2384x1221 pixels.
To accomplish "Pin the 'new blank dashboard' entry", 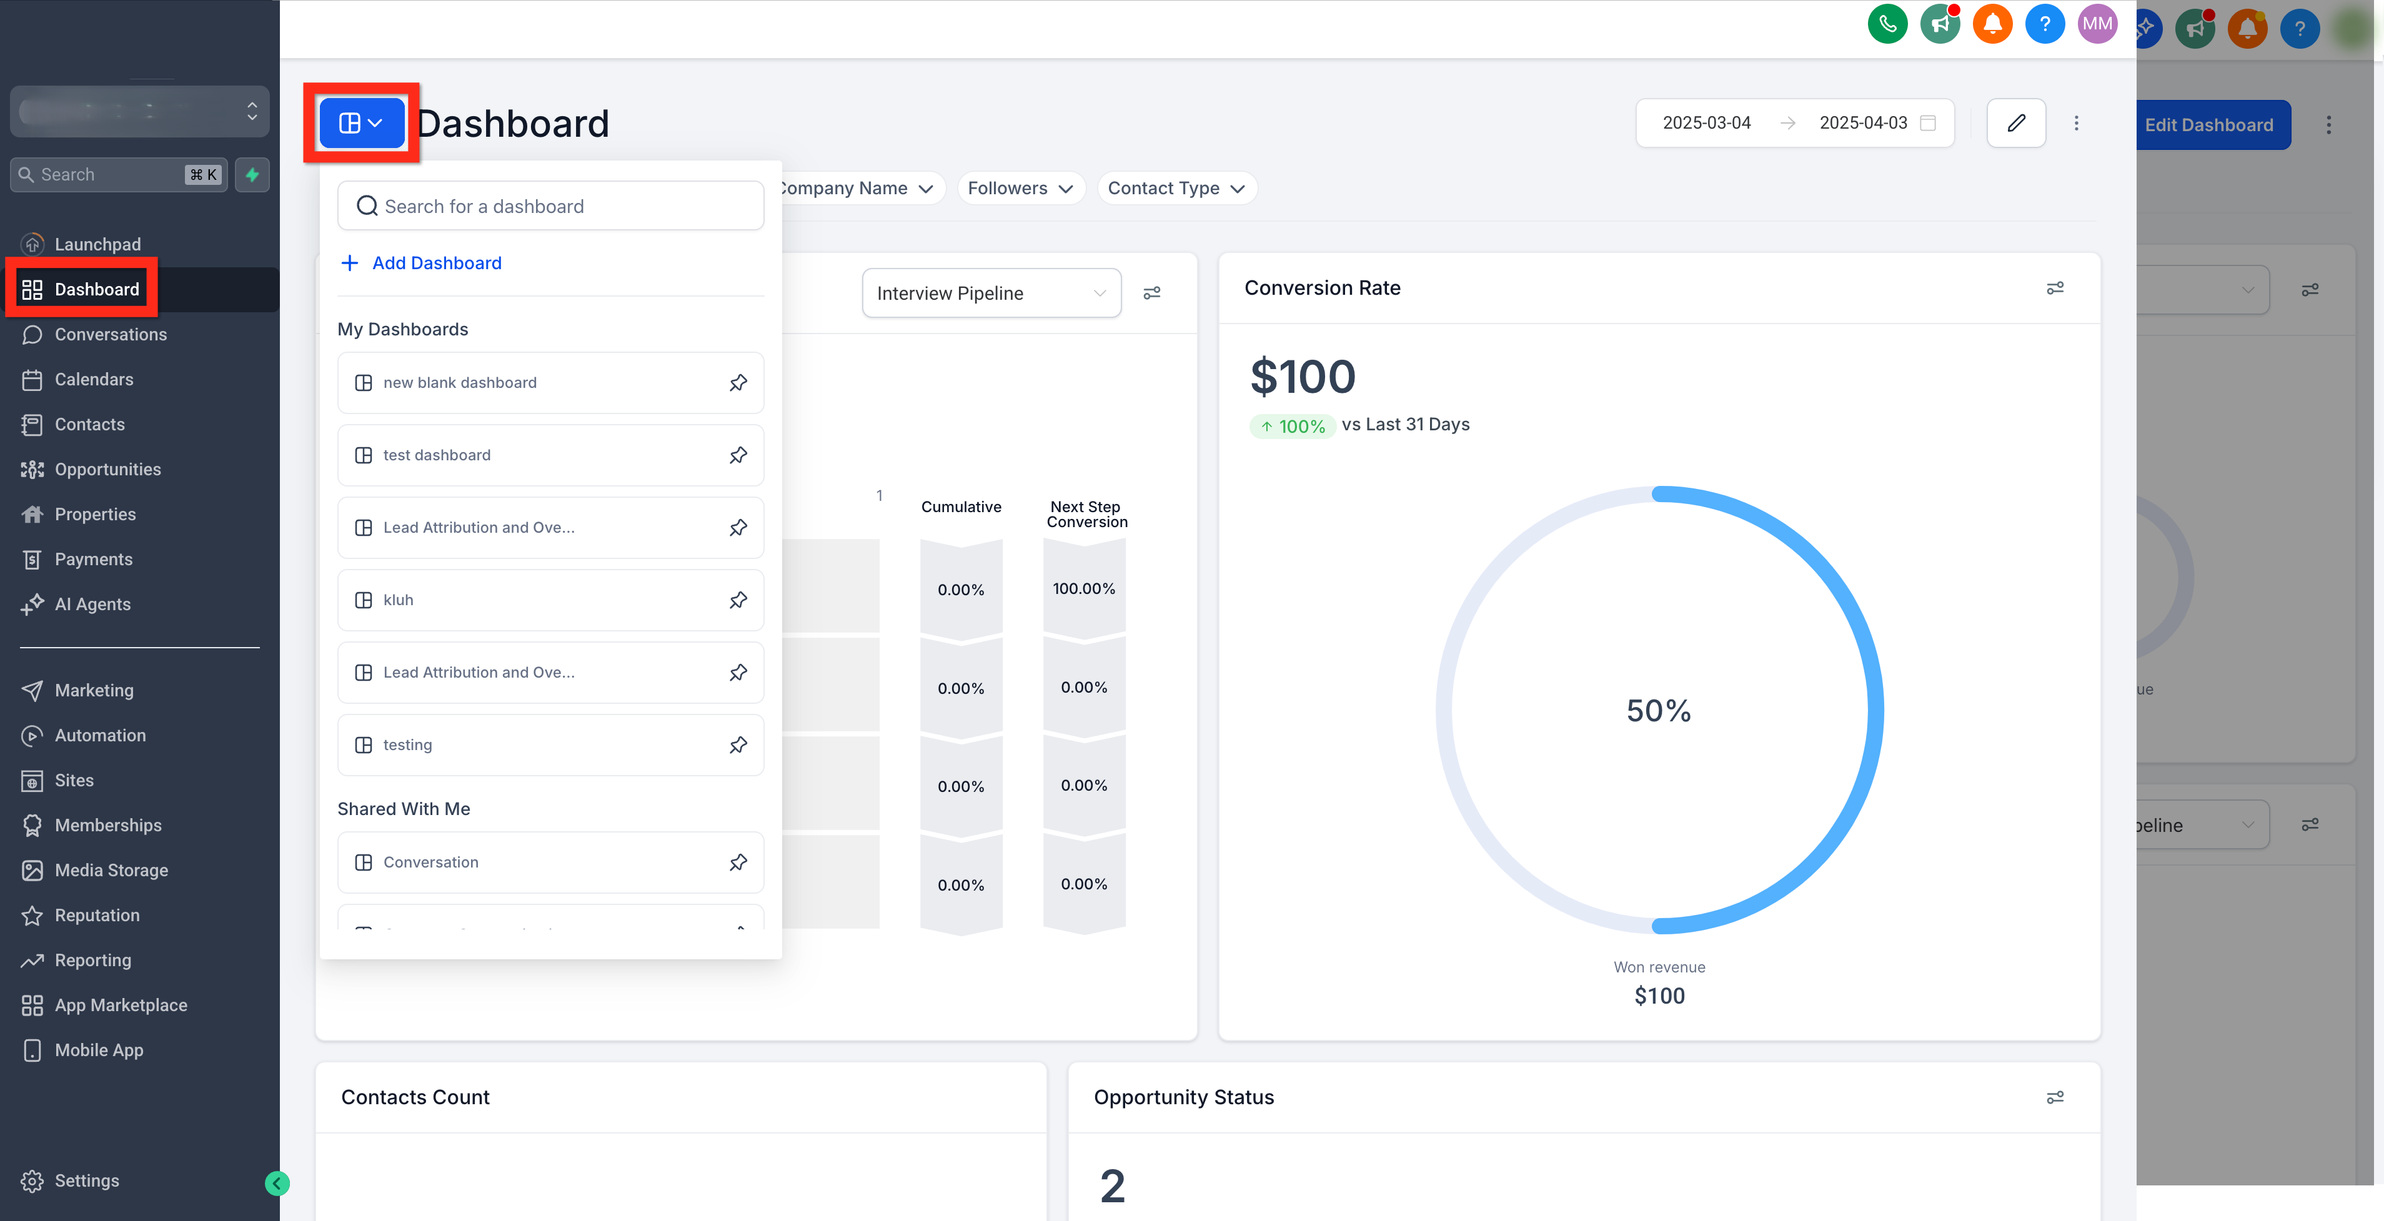I will [738, 383].
